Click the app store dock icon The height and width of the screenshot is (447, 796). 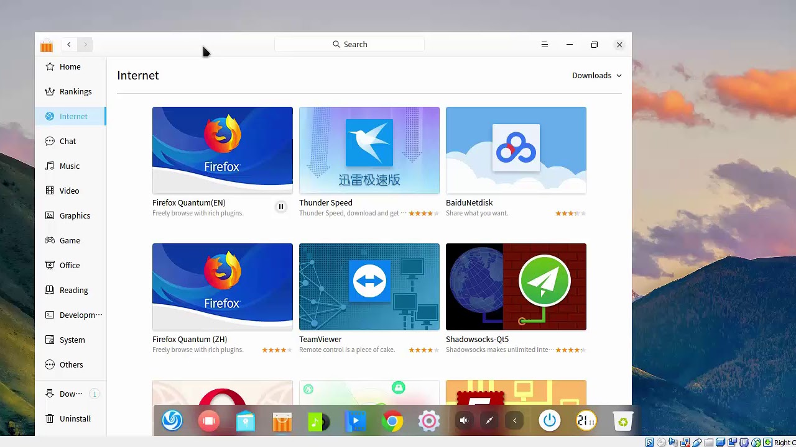pyautogui.click(x=282, y=421)
